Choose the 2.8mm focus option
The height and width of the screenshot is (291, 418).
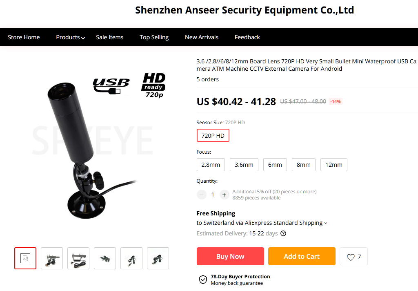click(x=211, y=165)
